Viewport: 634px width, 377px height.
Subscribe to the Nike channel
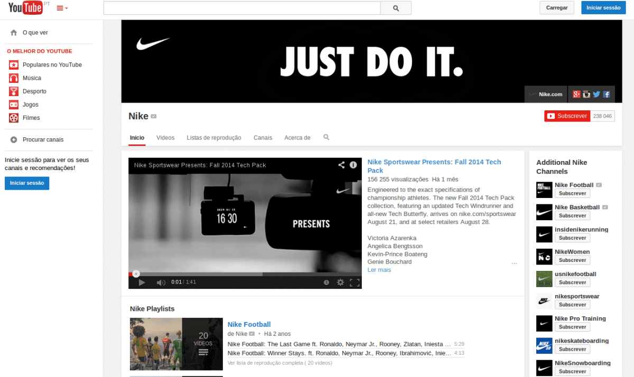pyautogui.click(x=567, y=115)
